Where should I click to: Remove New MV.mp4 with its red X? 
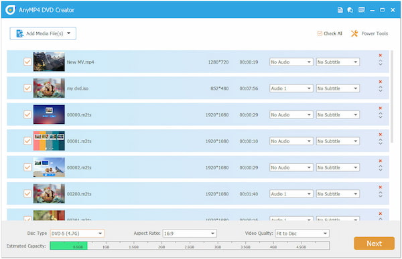380,56
